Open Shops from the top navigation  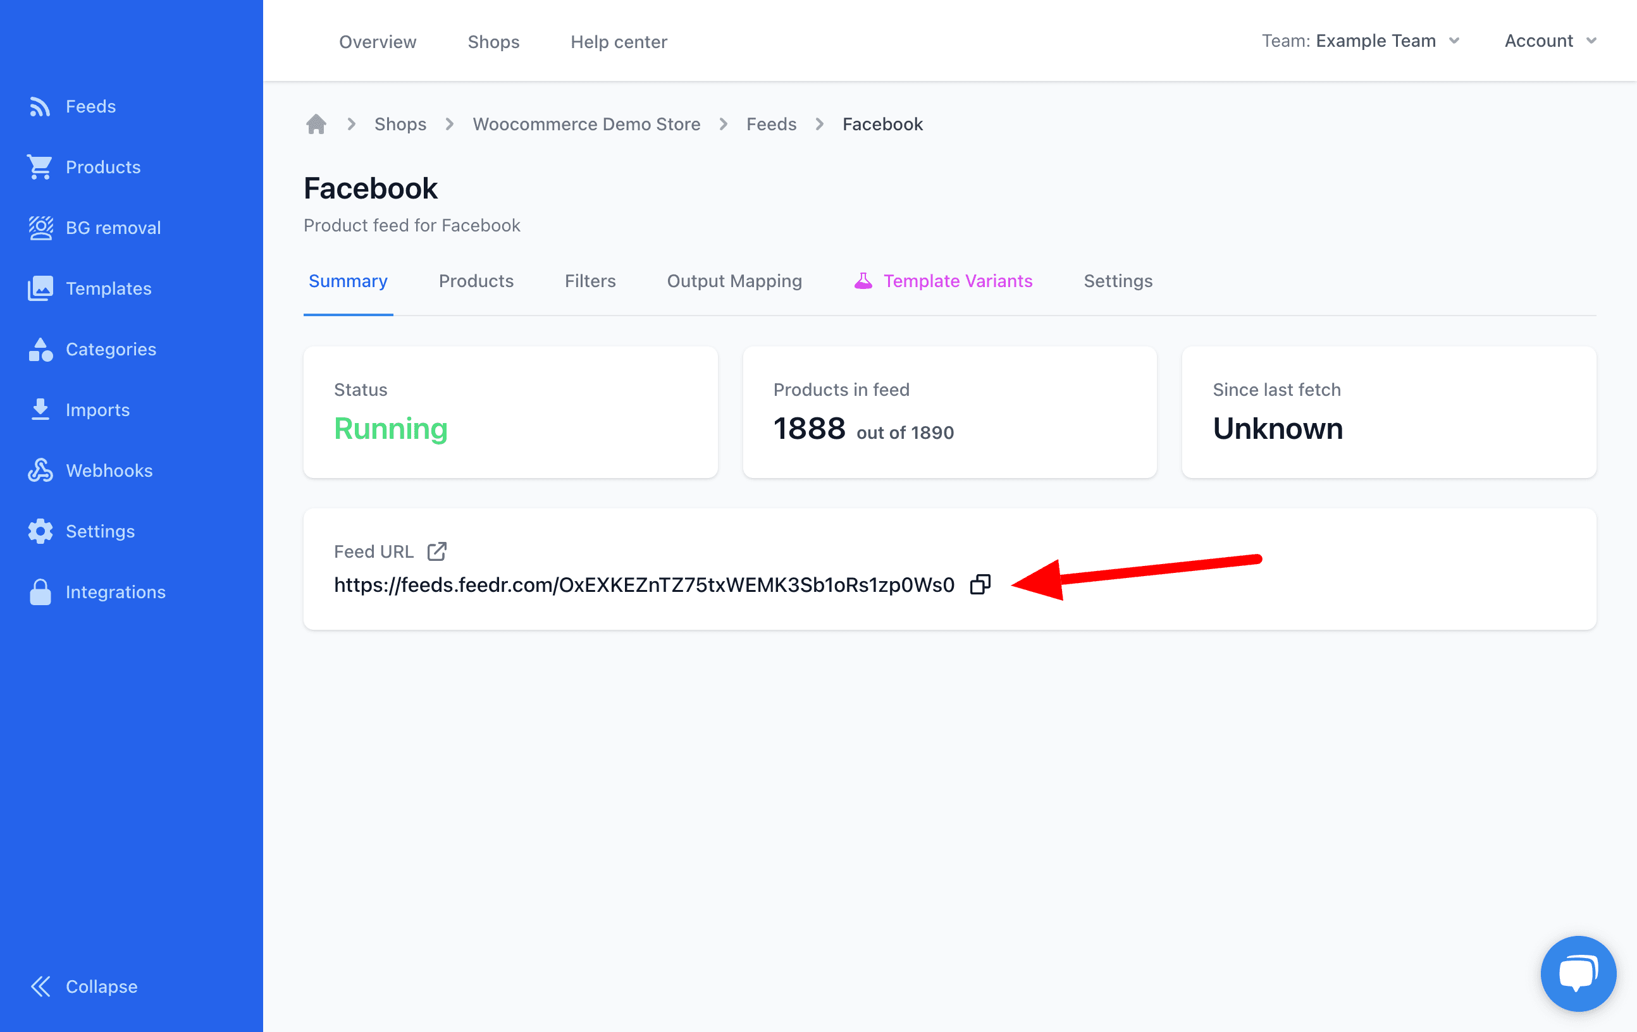click(493, 42)
